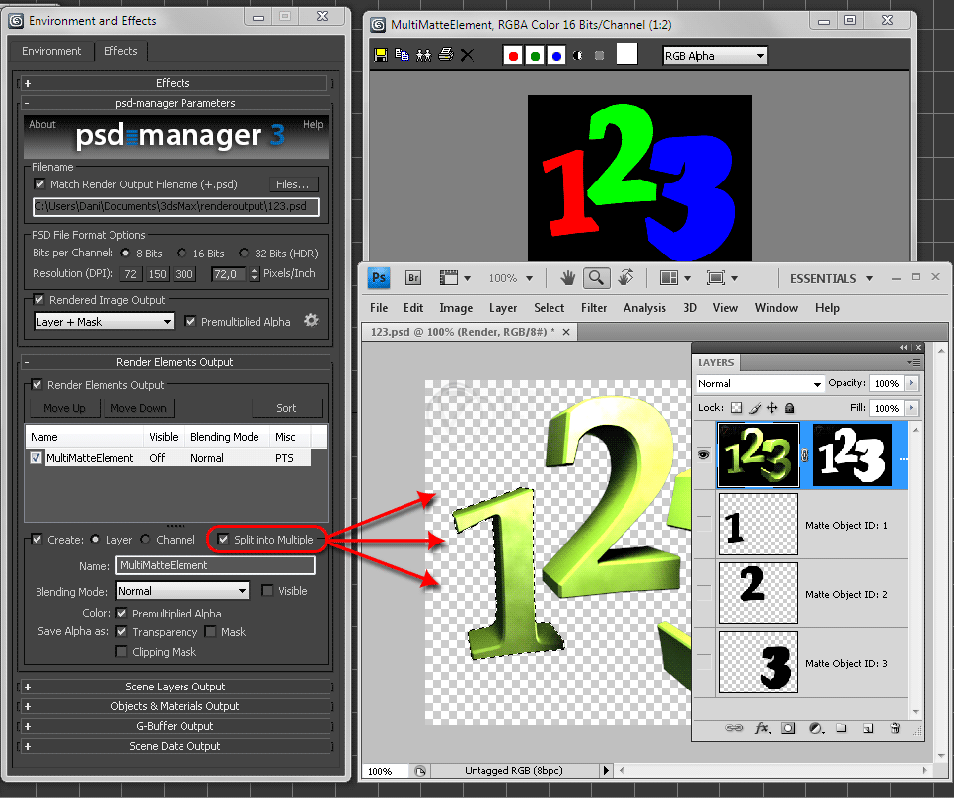Open the Layer + Mask dropdown

tap(104, 322)
